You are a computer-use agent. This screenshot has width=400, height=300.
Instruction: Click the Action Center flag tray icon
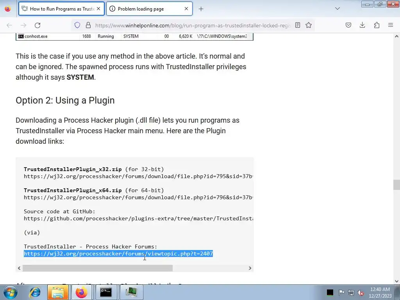pyautogui.click(x=341, y=292)
